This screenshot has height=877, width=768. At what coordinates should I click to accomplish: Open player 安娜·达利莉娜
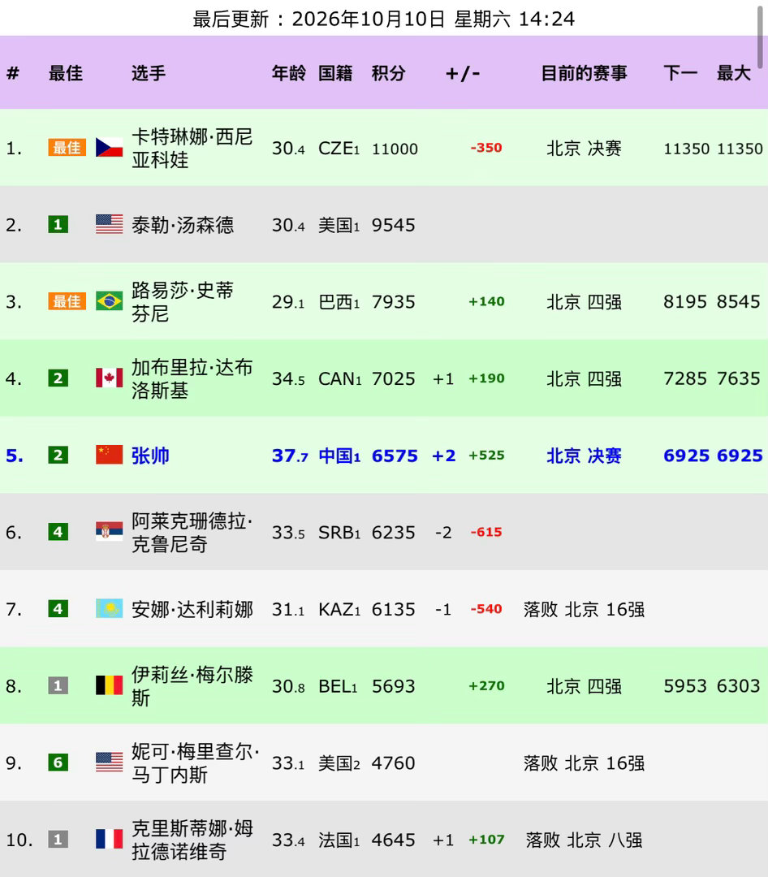[x=192, y=609]
